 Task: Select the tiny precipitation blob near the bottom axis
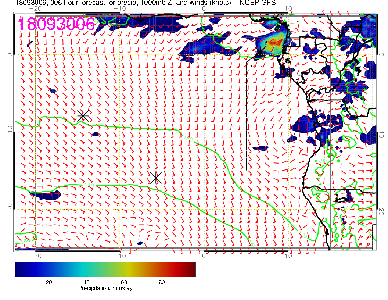(140, 243)
